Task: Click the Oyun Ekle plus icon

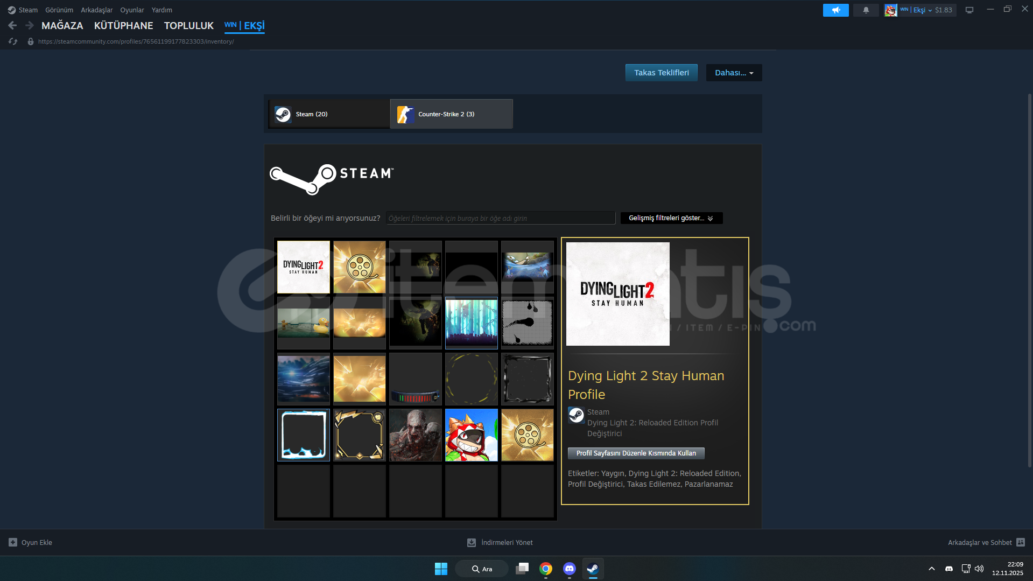Action: point(13,542)
